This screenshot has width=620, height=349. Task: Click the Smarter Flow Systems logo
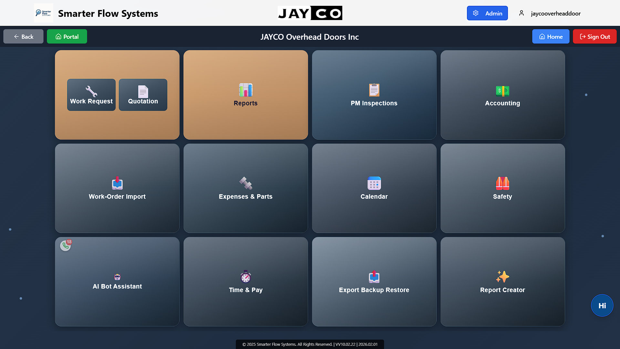pyautogui.click(x=44, y=13)
